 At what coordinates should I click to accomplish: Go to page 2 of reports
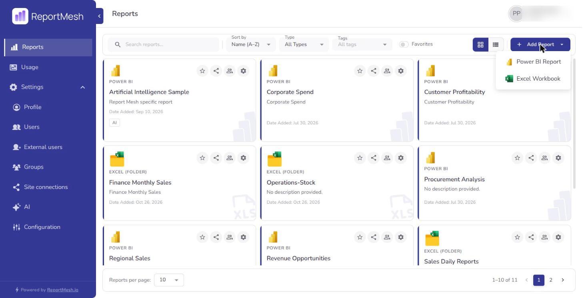coord(551,280)
